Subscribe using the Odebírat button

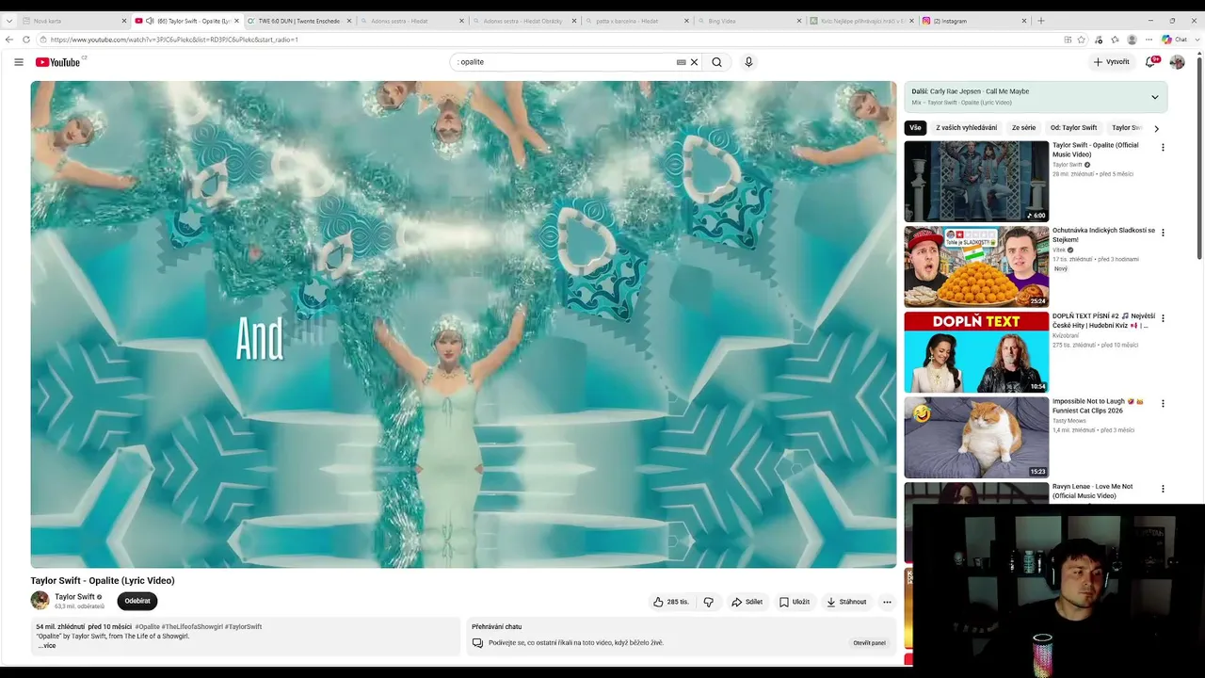point(137,601)
